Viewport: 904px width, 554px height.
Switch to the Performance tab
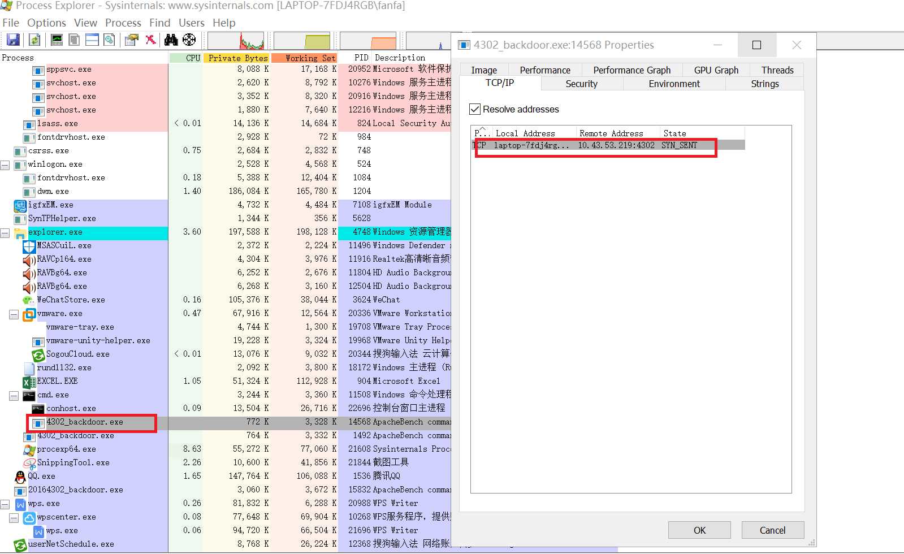[x=545, y=70]
